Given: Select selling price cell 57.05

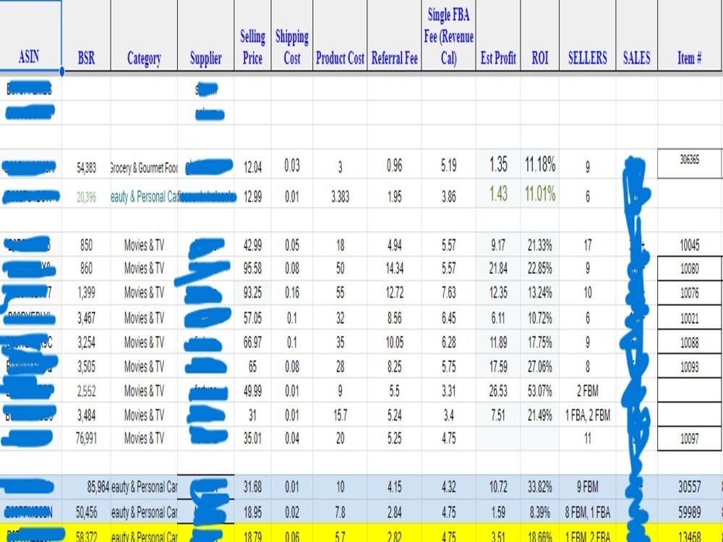Looking at the screenshot, I should point(252,317).
